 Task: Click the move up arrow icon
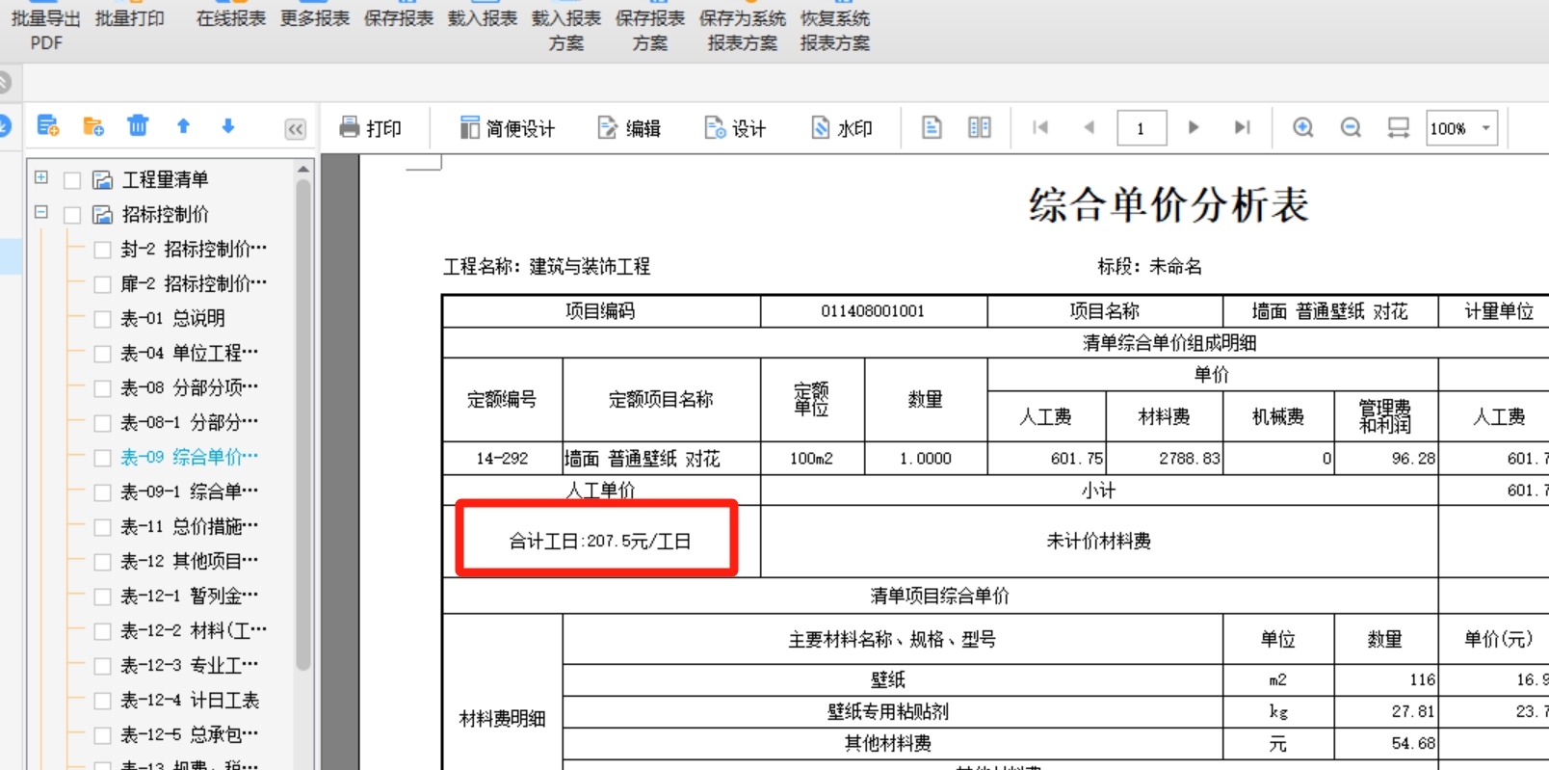point(183,125)
